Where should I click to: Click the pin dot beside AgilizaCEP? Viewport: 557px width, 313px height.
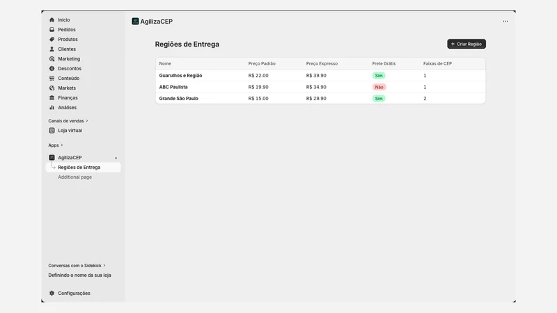[x=116, y=158]
